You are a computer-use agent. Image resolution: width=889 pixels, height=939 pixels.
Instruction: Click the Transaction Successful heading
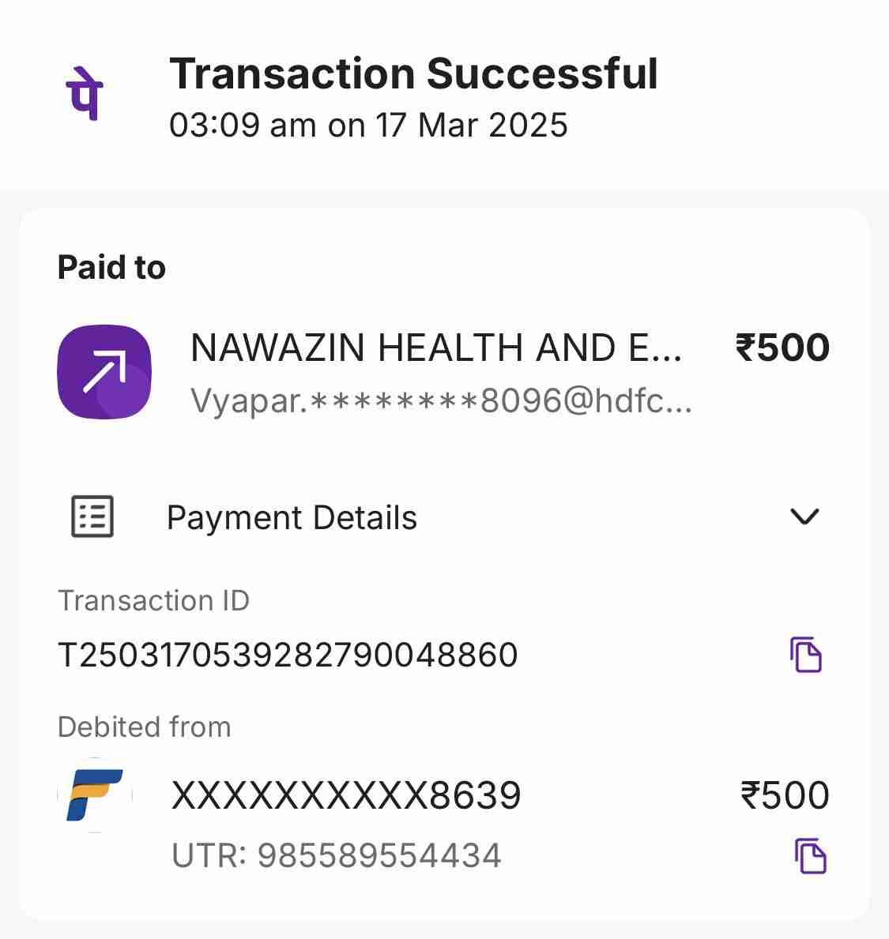[x=413, y=73]
